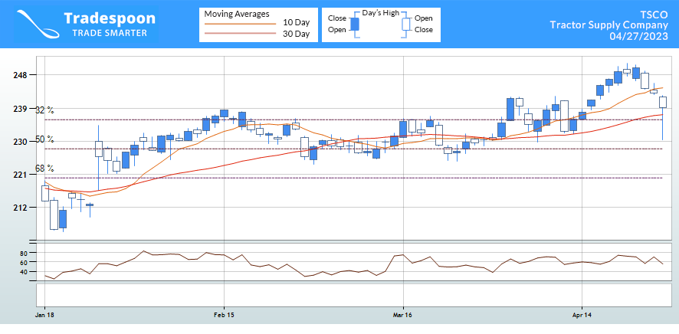This screenshot has width=679, height=334.
Task: Select the 32 % Fibonacci level label
Action: (44, 110)
